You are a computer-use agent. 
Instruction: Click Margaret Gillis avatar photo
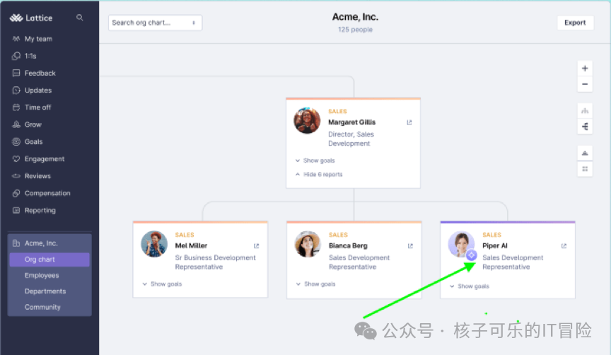pyautogui.click(x=307, y=120)
